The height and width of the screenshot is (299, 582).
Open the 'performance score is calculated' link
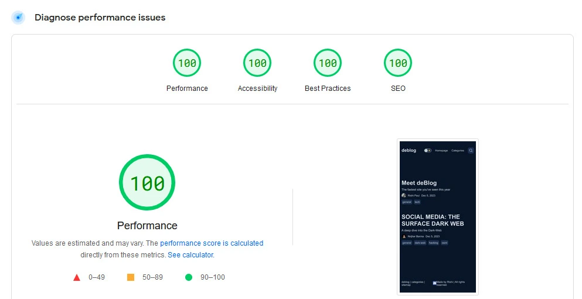(x=212, y=243)
